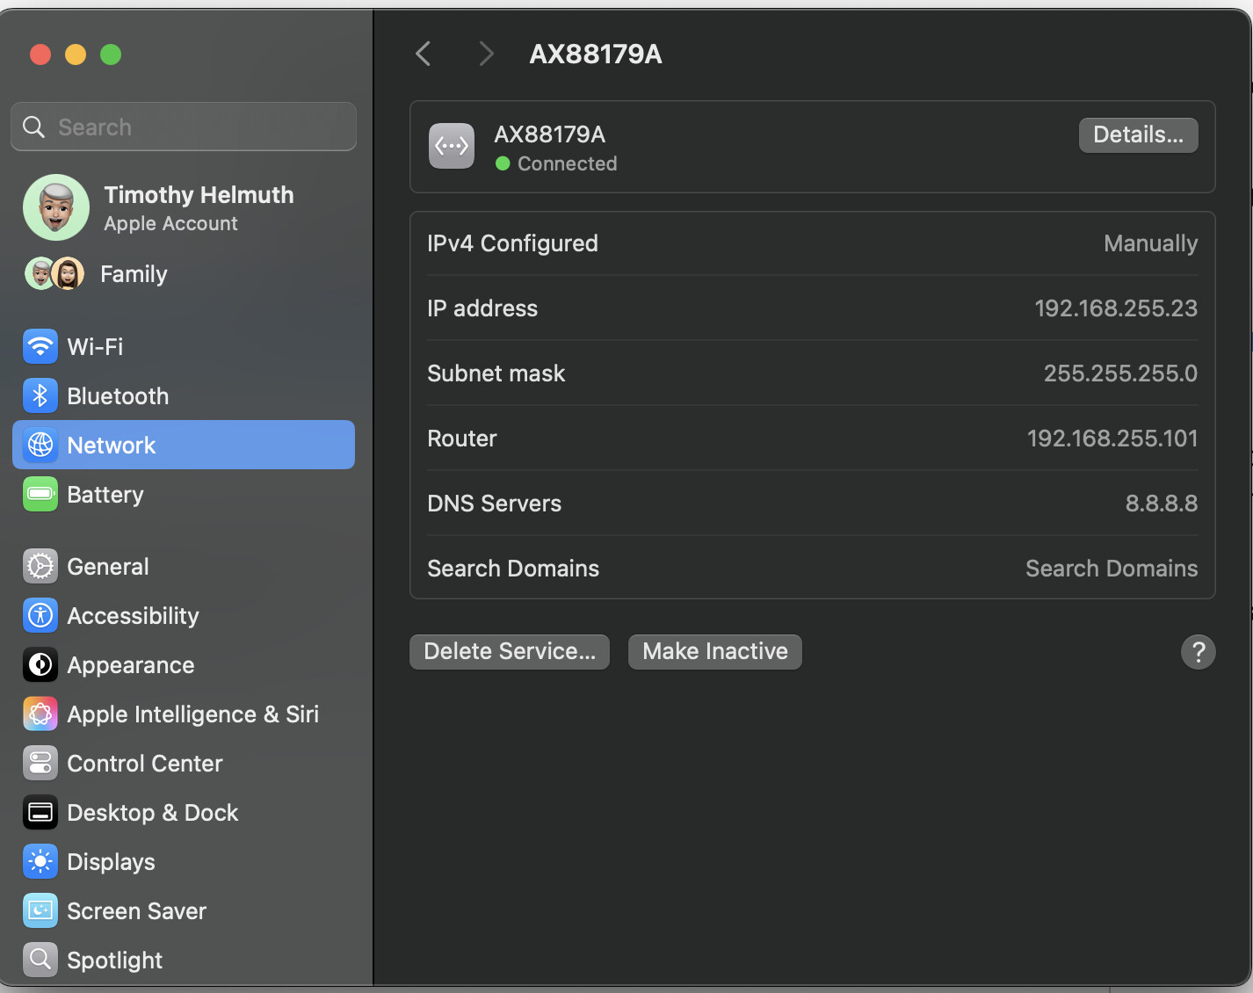Go forward with the right chevron
1253x993 pixels.
pyautogui.click(x=486, y=54)
